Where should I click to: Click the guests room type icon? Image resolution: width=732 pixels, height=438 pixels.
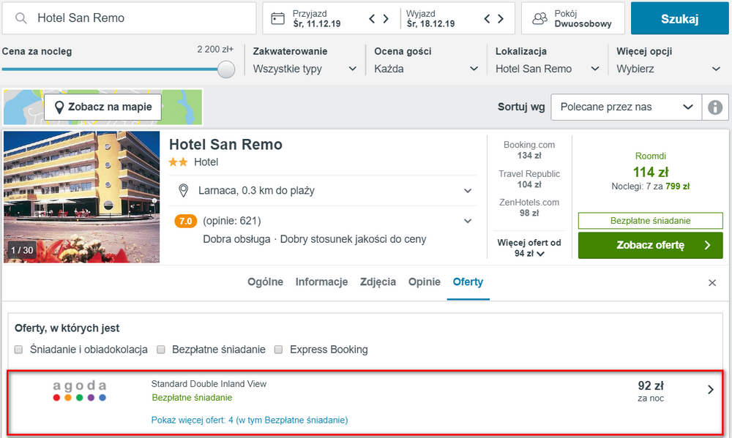[x=539, y=19]
